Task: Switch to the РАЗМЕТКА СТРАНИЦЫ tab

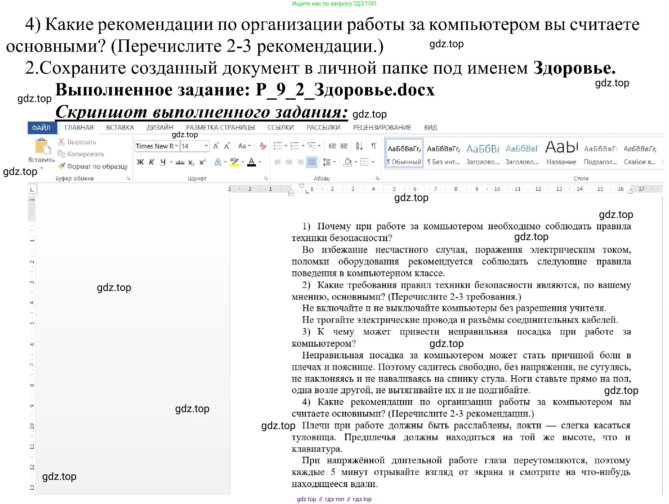Action: tap(220, 128)
